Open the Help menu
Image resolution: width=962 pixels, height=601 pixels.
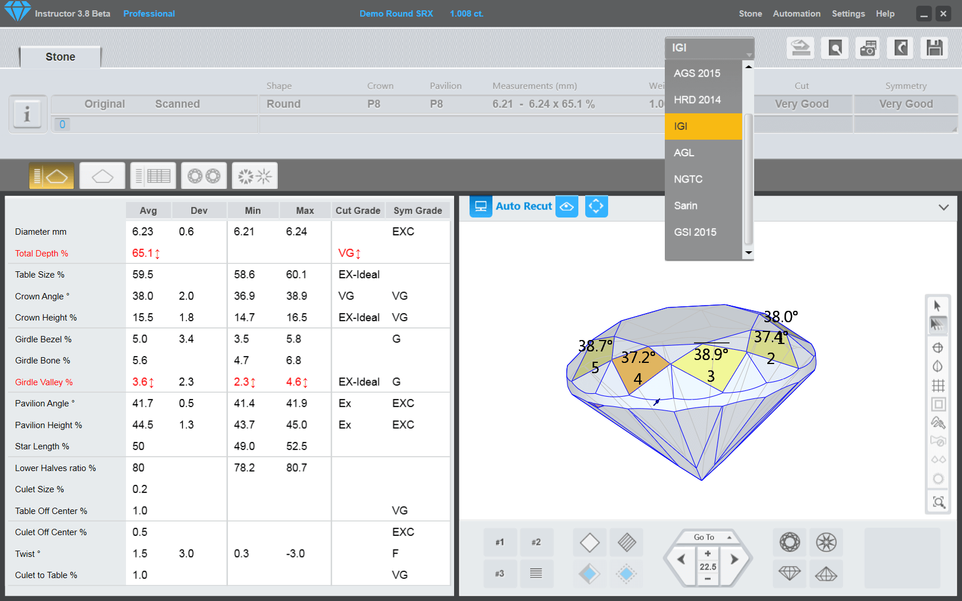coord(885,14)
